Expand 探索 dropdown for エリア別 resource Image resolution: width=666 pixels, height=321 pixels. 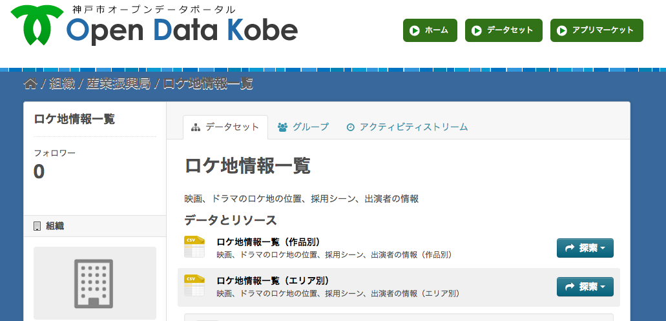pos(585,287)
